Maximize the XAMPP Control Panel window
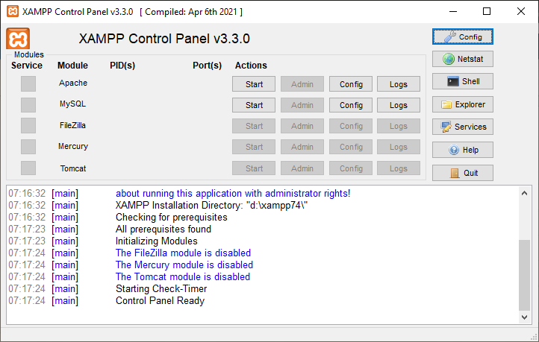This screenshot has width=539, height=342. [x=487, y=11]
